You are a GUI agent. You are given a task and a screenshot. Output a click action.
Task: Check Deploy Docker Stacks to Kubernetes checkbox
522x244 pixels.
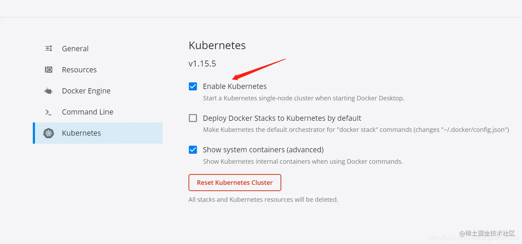click(193, 118)
